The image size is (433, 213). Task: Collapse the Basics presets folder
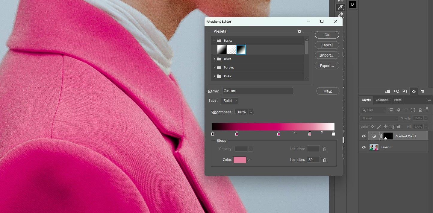(214, 40)
